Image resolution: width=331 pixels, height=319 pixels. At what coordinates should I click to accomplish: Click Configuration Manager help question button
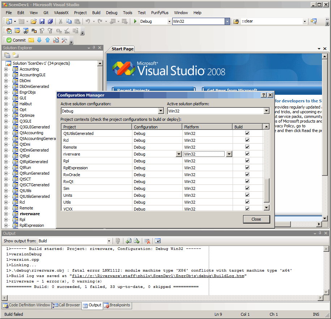click(263, 95)
